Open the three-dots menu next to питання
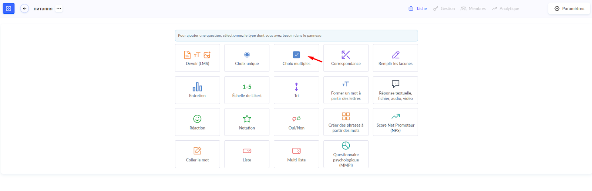Image resolution: width=592 pixels, height=191 pixels. pyautogui.click(x=59, y=9)
